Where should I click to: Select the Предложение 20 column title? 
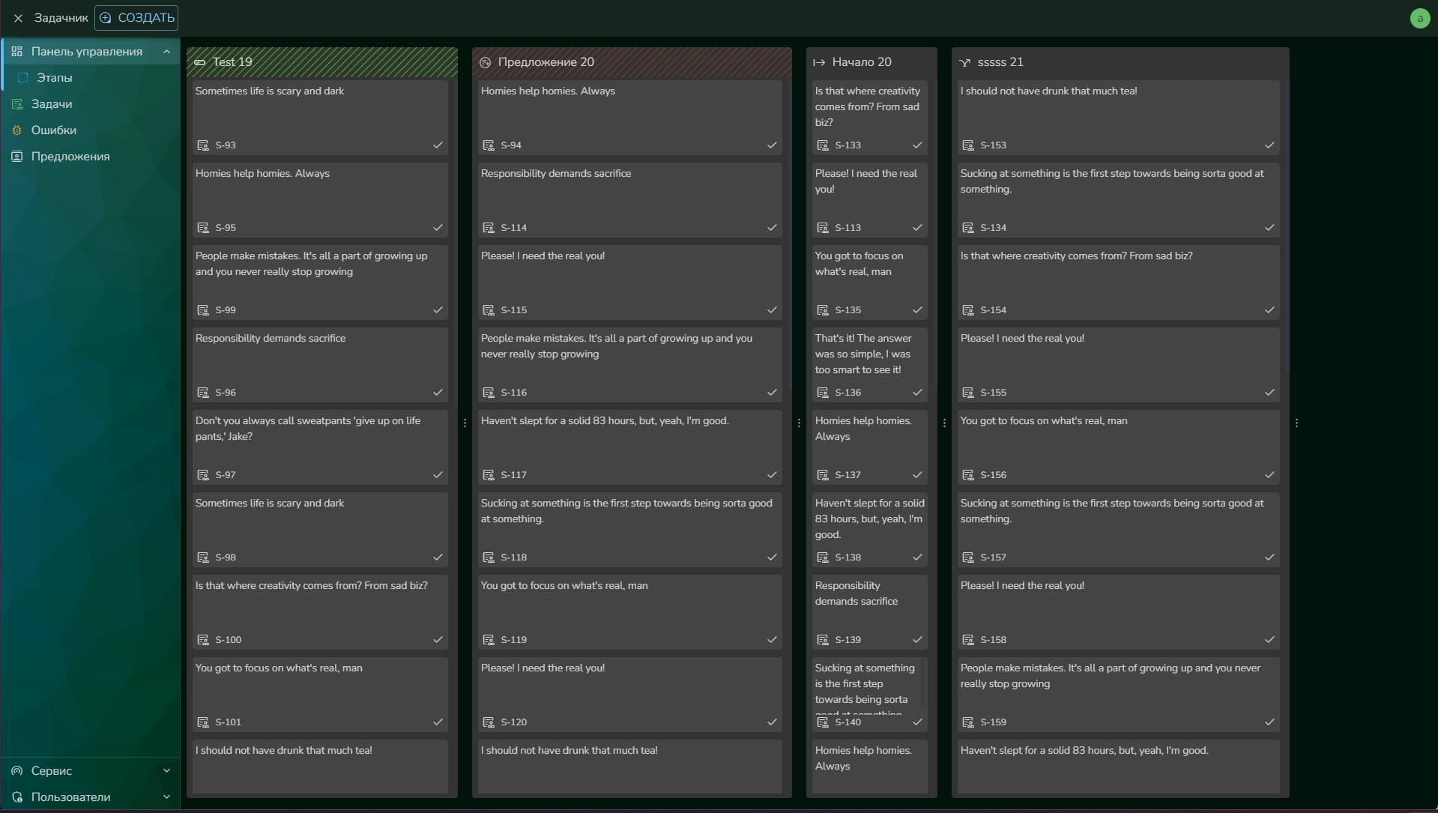pos(546,62)
